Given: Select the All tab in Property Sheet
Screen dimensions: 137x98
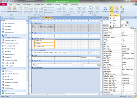Looking at the screenshot, I should [126, 26].
